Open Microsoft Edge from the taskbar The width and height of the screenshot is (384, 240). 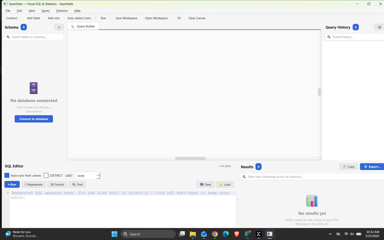click(226, 234)
